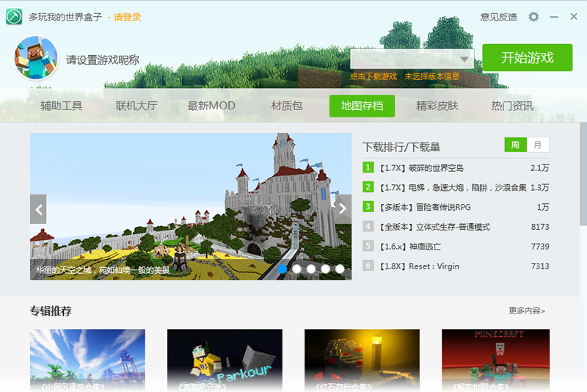Click the castle sky city banner image

191,206
